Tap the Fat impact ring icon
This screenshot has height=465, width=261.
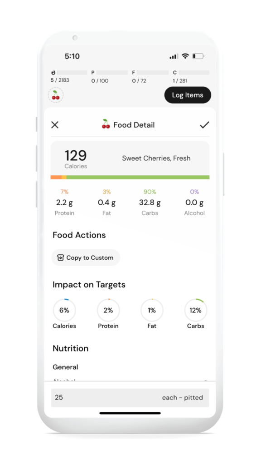pos(151,310)
